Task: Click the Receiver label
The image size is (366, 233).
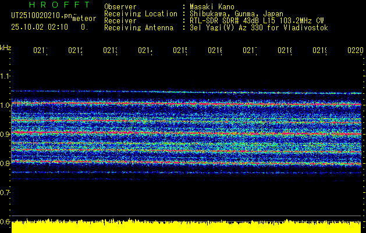Action: (x=120, y=21)
